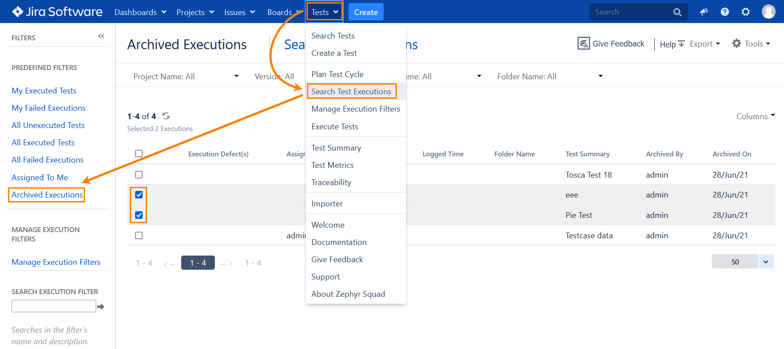Open the page size 50 dropdown
The width and height of the screenshot is (784, 349).
(766, 262)
